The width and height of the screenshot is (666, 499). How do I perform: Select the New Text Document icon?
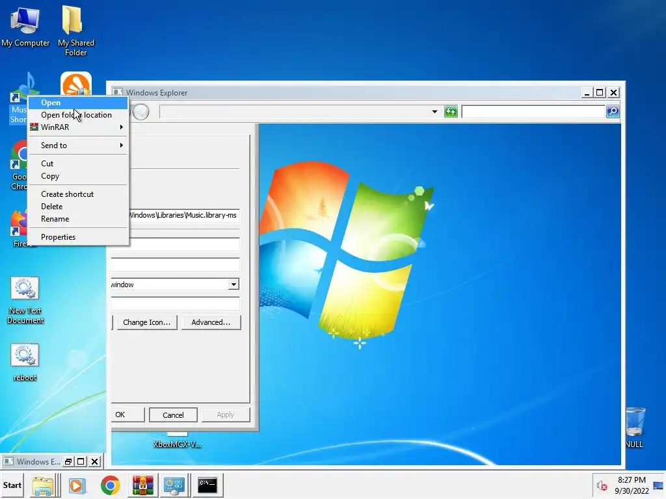click(25, 300)
